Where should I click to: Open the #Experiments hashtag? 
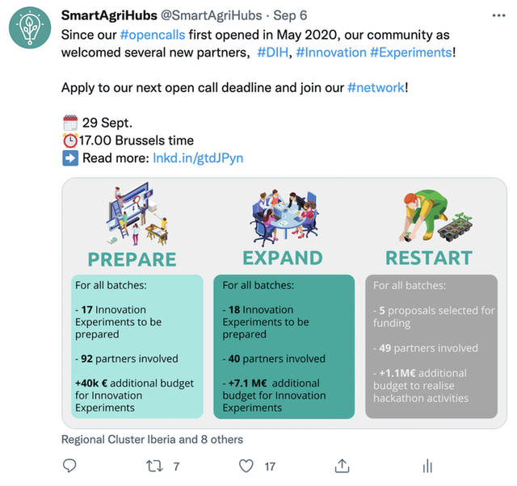[x=411, y=52]
